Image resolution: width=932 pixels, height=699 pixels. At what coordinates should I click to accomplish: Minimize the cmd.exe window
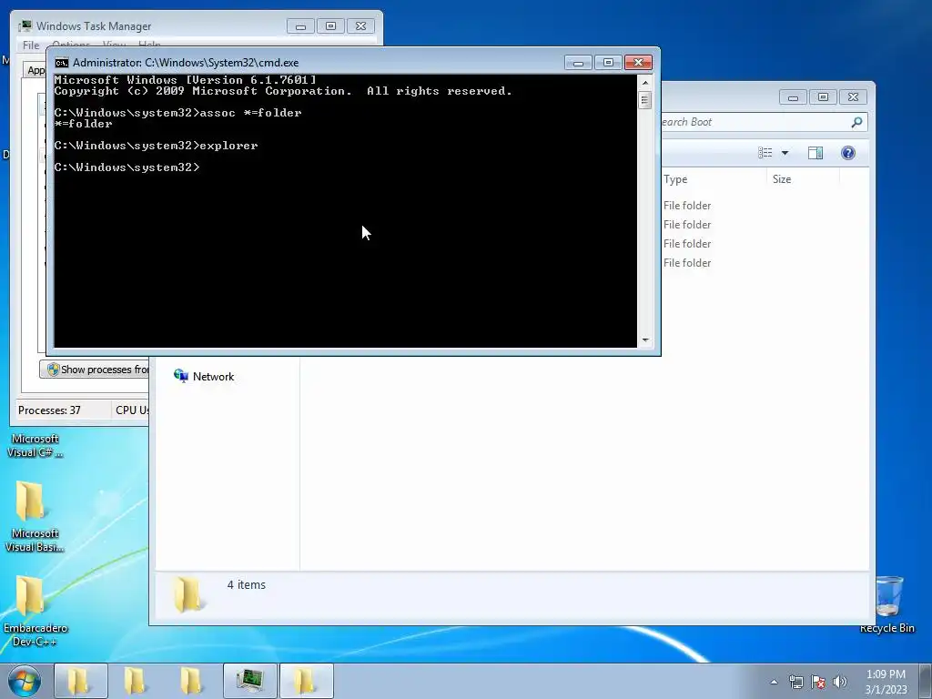tap(578, 63)
